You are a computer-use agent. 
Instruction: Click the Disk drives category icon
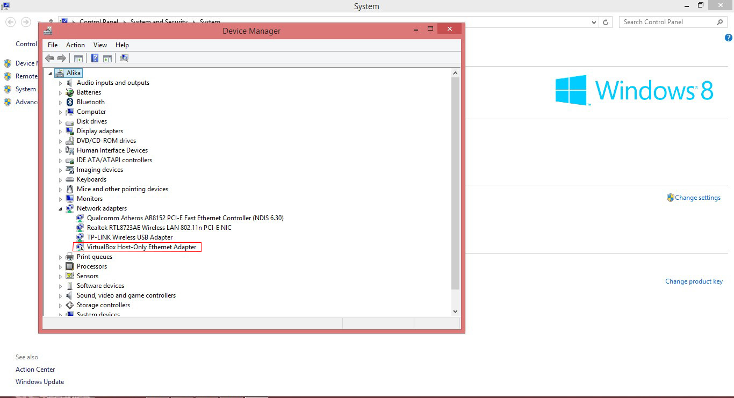(69, 121)
